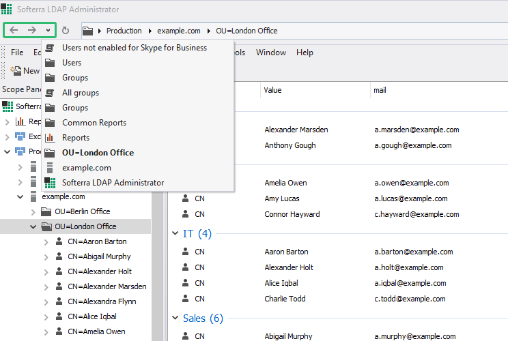Go back using the left arrow button
The width and height of the screenshot is (508, 341).
click(x=14, y=30)
